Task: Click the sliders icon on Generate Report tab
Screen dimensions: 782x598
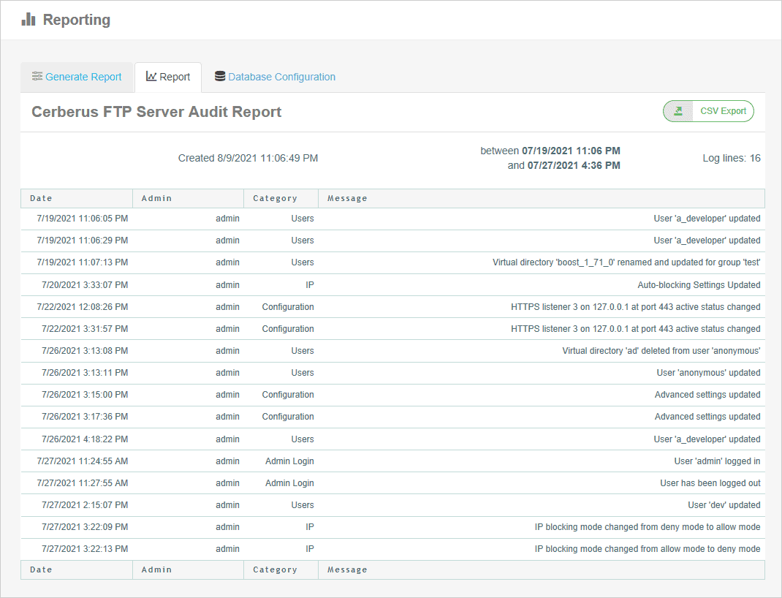Action: coord(37,77)
